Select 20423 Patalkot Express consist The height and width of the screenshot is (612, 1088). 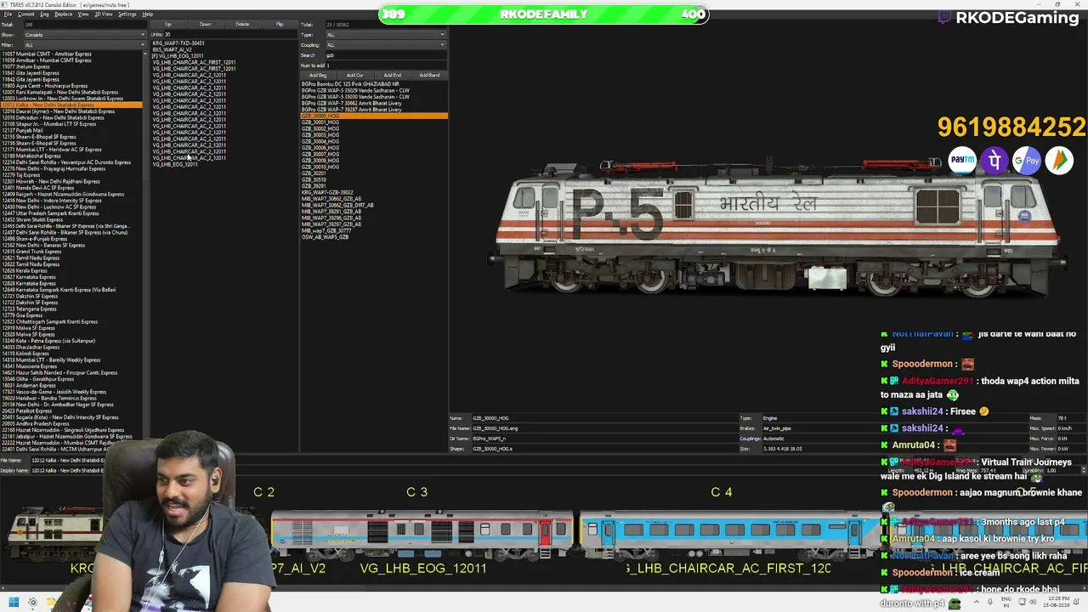point(72,411)
